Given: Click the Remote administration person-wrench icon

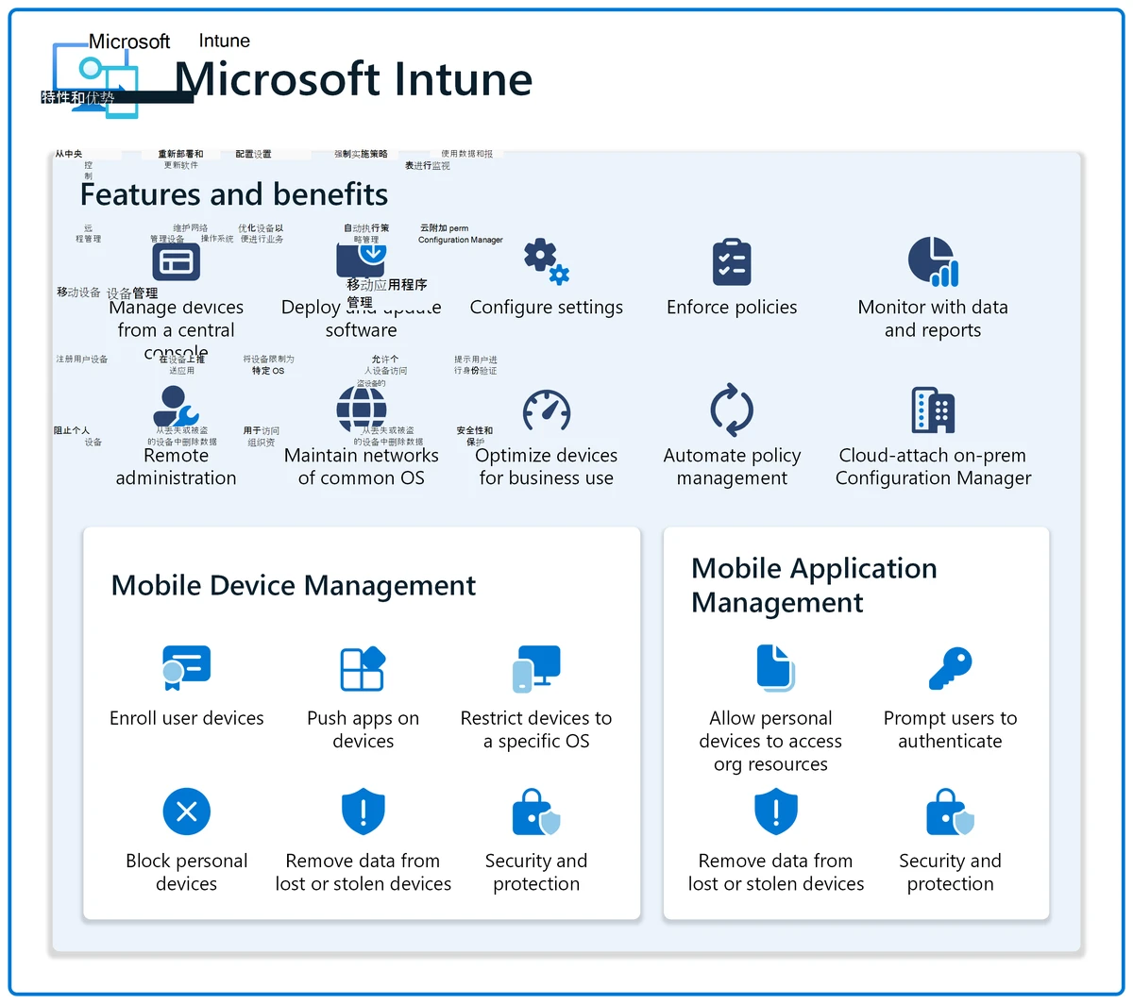Looking at the screenshot, I should coord(176,409).
